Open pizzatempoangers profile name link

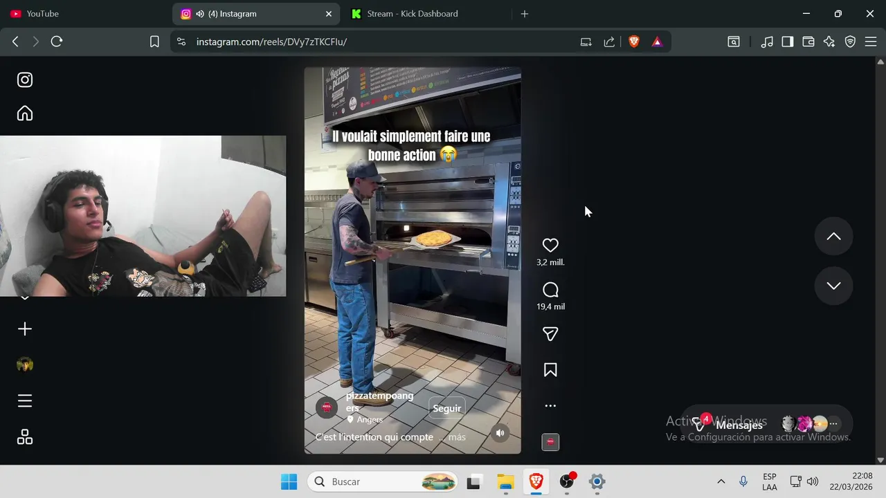pyautogui.click(x=379, y=402)
